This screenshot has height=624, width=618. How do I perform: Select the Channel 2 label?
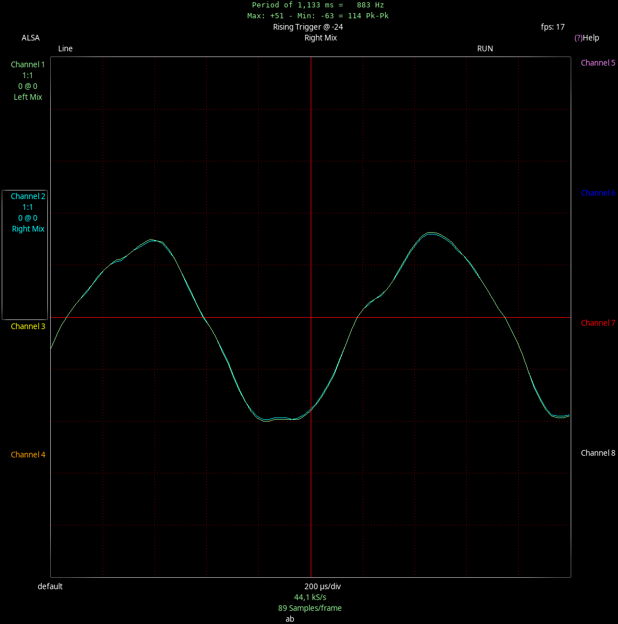click(x=28, y=196)
